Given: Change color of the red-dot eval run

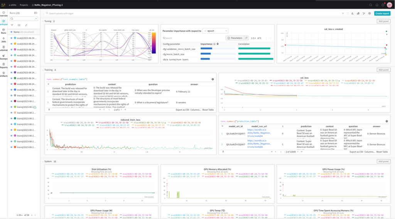Looking at the screenshot, I should [x=15, y=84].
